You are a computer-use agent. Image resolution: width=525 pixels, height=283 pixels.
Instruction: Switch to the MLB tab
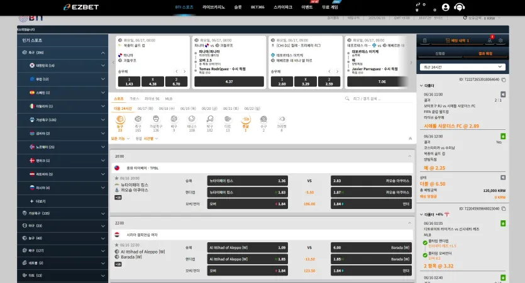pos(169,99)
